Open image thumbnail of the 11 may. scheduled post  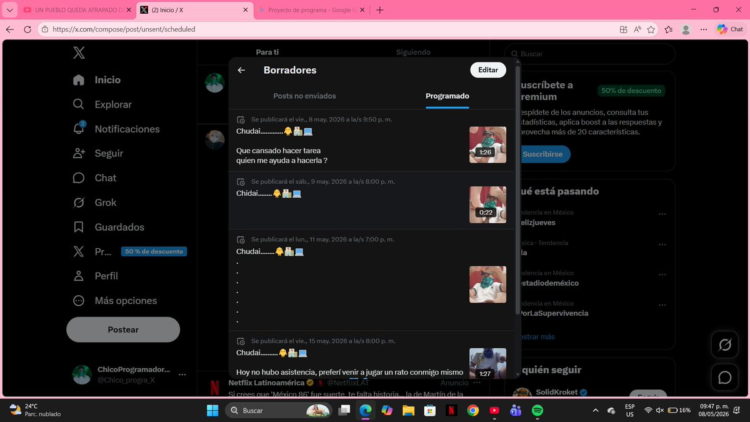pyautogui.click(x=487, y=284)
